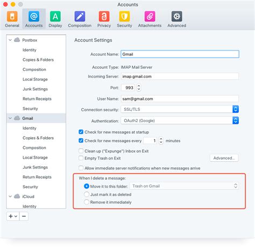Click the check interval minutes field
The image size is (255, 248).
[x=150, y=140]
